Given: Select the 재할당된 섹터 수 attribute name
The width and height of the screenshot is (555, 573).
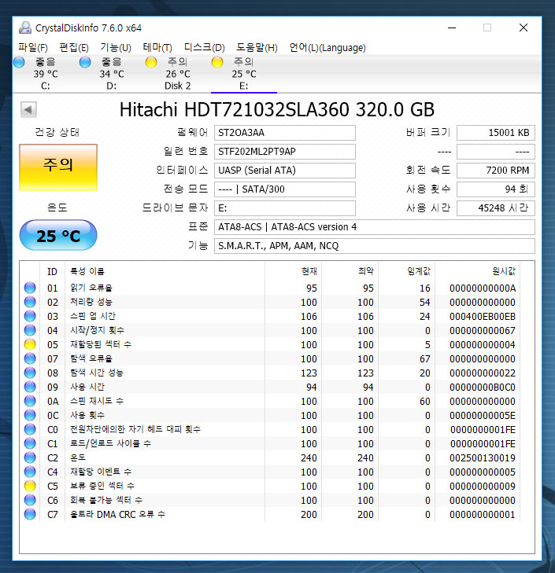Looking at the screenshot, I should point(101,344).
